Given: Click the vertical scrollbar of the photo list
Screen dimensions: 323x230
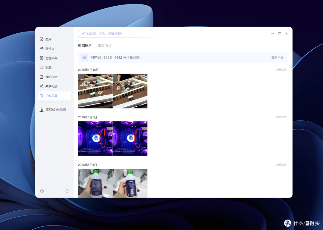Looking at the screenshot, I should [x=291, y=67].
